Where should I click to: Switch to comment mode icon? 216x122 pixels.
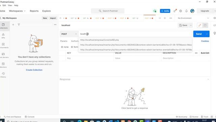point(205,25)
